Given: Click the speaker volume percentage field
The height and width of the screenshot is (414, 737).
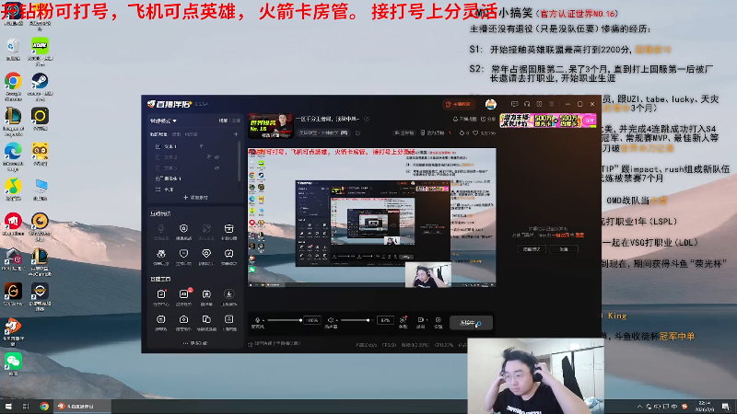Looking at the screenshot, I should point(385,320).
